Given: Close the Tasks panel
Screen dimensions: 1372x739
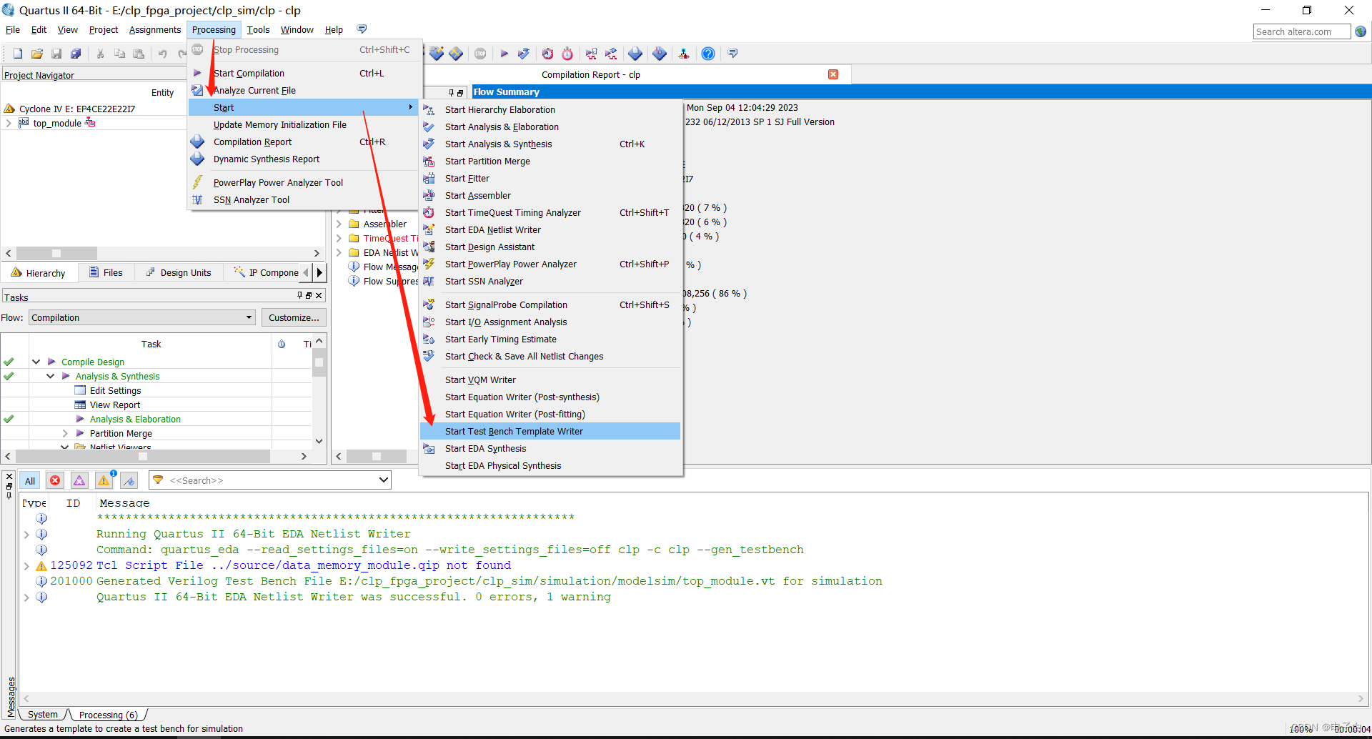Looking at the screenshot, I should pyautogui.click(x=319, y=295).
